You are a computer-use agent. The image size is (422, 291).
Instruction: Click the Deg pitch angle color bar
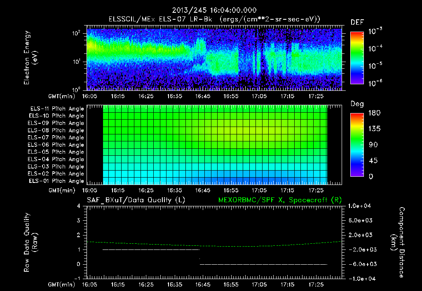click(x=357, y=145)
